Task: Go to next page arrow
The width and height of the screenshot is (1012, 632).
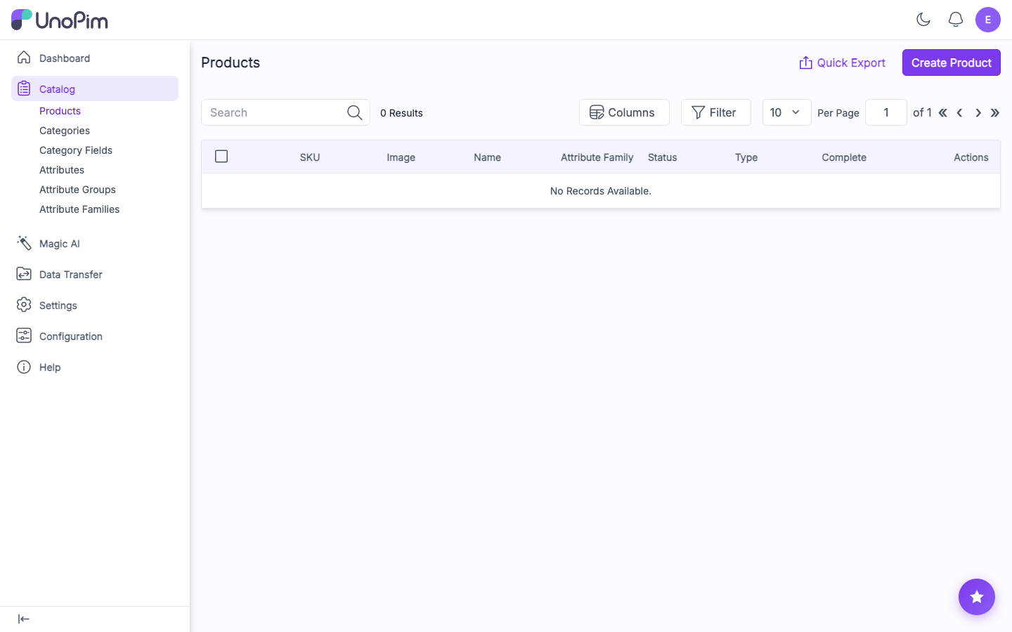Action: pyautogui.click(x=978, y=112)
